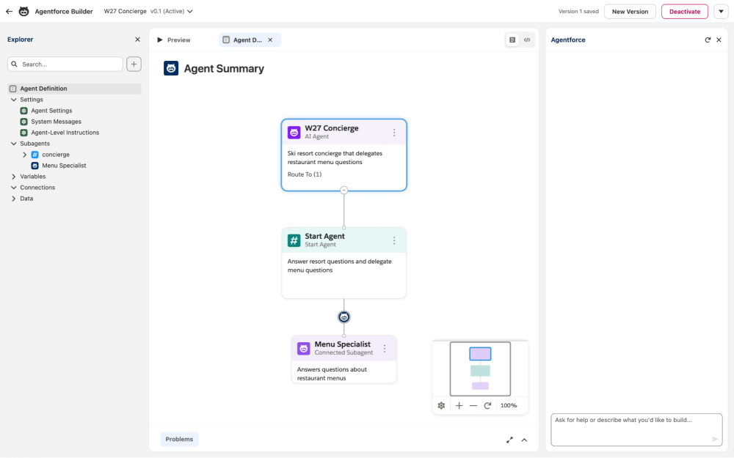Select Menu Specialist in the Explorer tree
This screenshot has height=458, width=734.
coord(64,166)
